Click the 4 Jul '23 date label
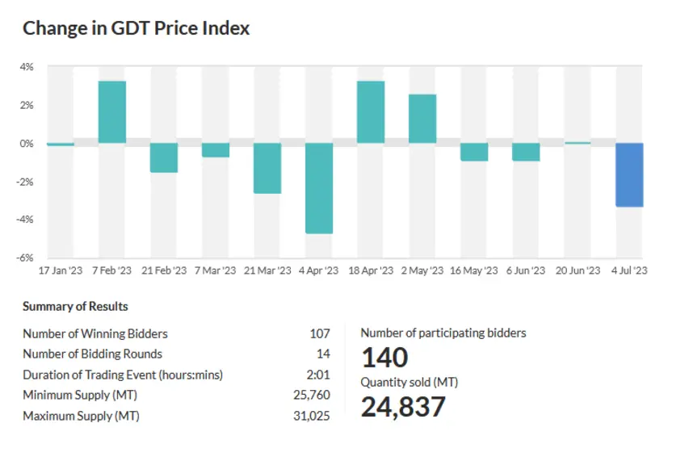The width and height of the screenshot is (693, 465). (x=629, y=270)
